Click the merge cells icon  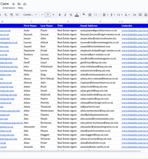point(96,15)
